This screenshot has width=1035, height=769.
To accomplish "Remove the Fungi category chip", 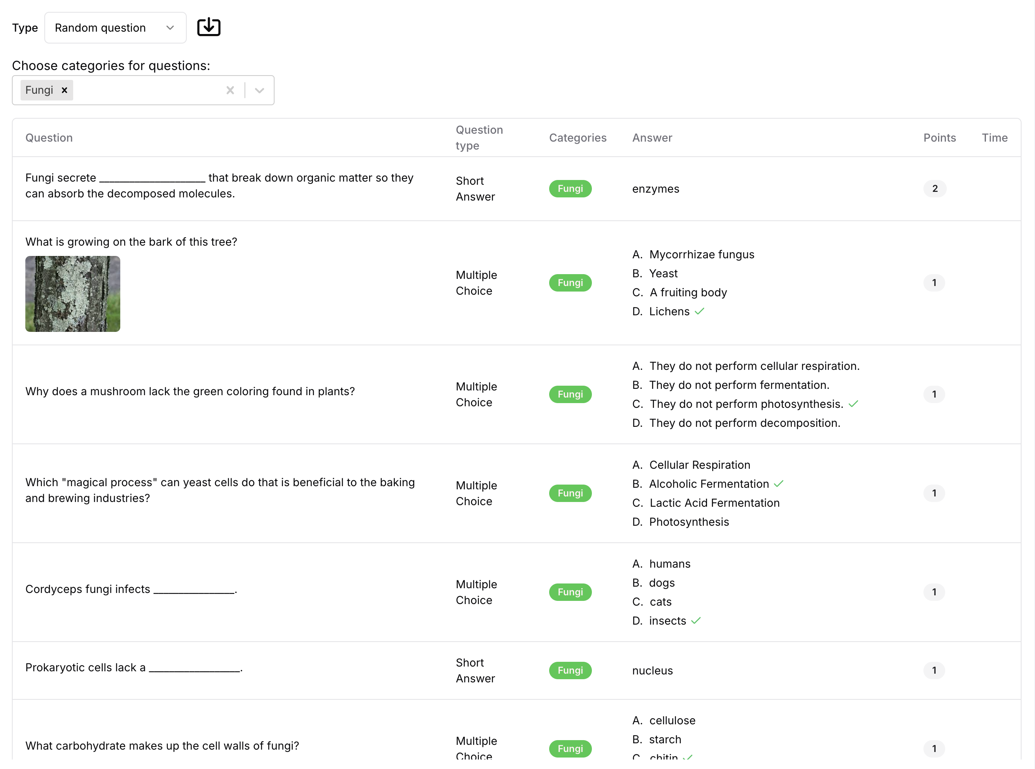I will click(x=65, y=90).
